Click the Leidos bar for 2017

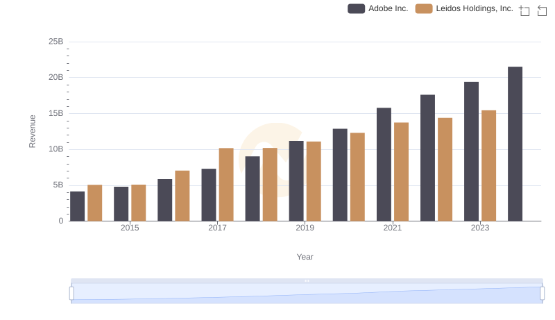click(226, 185)
